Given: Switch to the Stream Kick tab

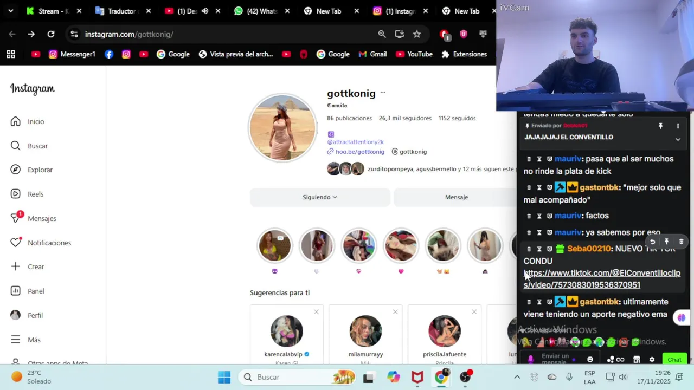Looking at the screenshot, I should pos(53,11).
